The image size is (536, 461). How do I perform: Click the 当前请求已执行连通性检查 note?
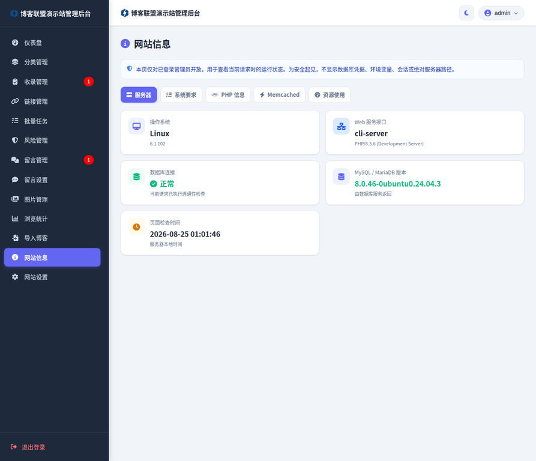coord(178,194)
